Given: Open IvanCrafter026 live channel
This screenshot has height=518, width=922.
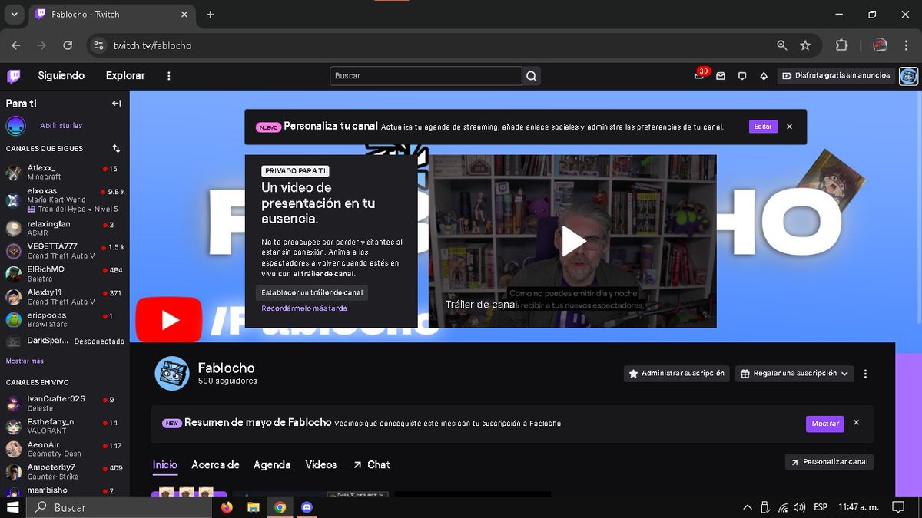Looking at the screenshot, I should tap(65, 404).
